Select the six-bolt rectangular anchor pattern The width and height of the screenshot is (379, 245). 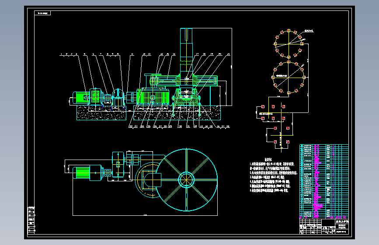pyautogui.click(x=273, y=112)
